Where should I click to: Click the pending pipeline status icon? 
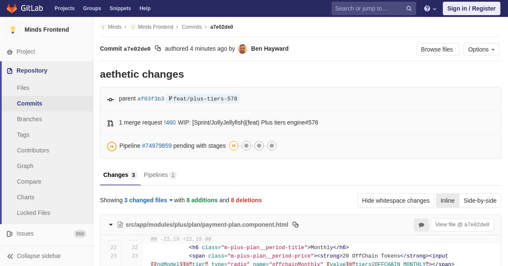click(x=112, y=146)
